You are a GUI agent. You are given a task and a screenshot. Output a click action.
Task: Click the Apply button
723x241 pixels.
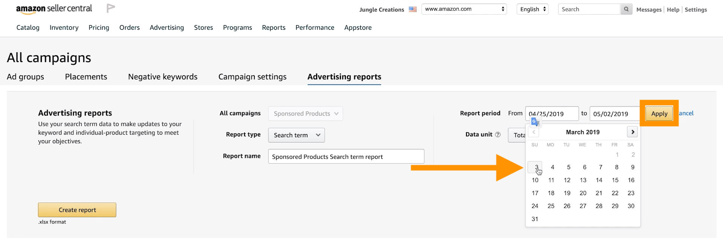[659, 114]
